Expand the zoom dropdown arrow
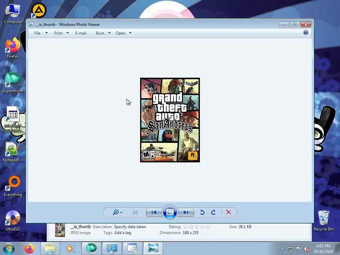 coord(121,212)
